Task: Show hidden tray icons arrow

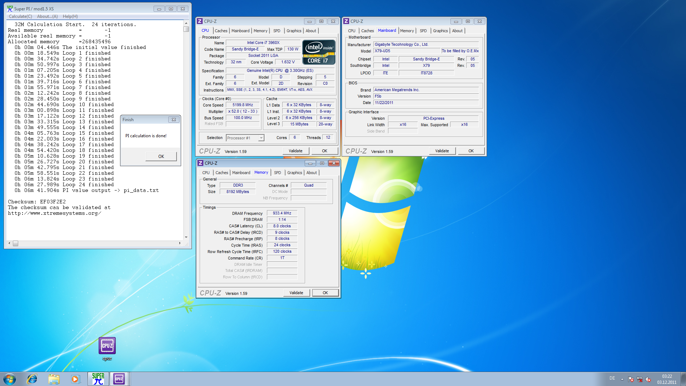Action: point(622,379)
